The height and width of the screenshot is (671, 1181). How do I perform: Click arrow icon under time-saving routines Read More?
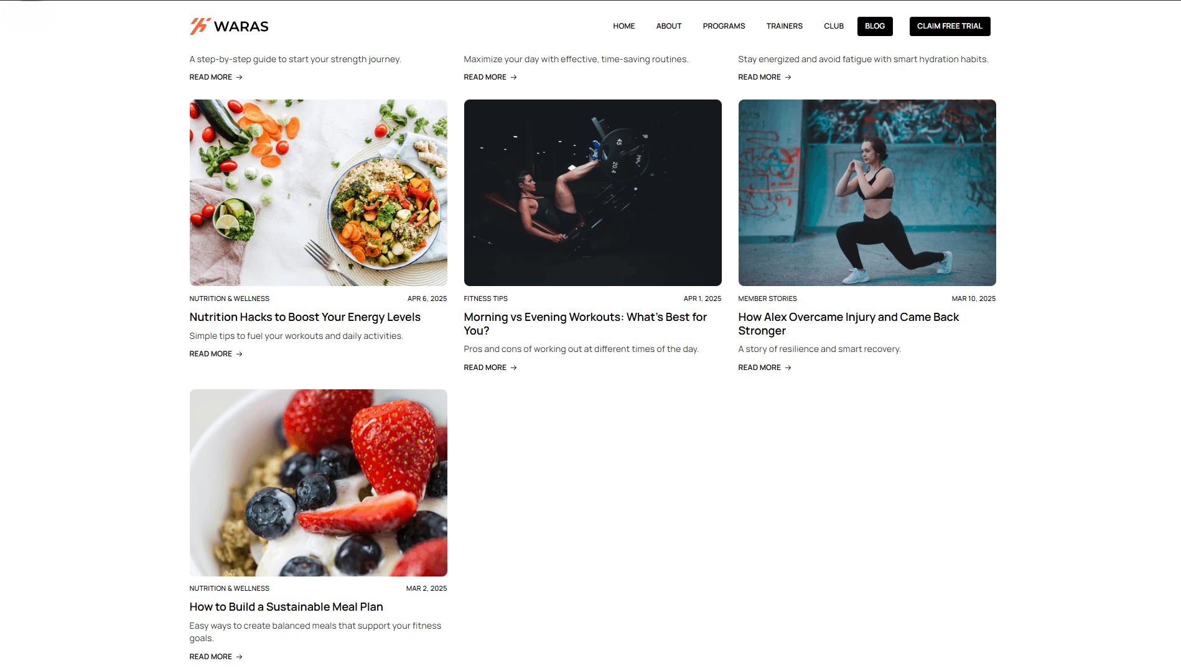513,77
